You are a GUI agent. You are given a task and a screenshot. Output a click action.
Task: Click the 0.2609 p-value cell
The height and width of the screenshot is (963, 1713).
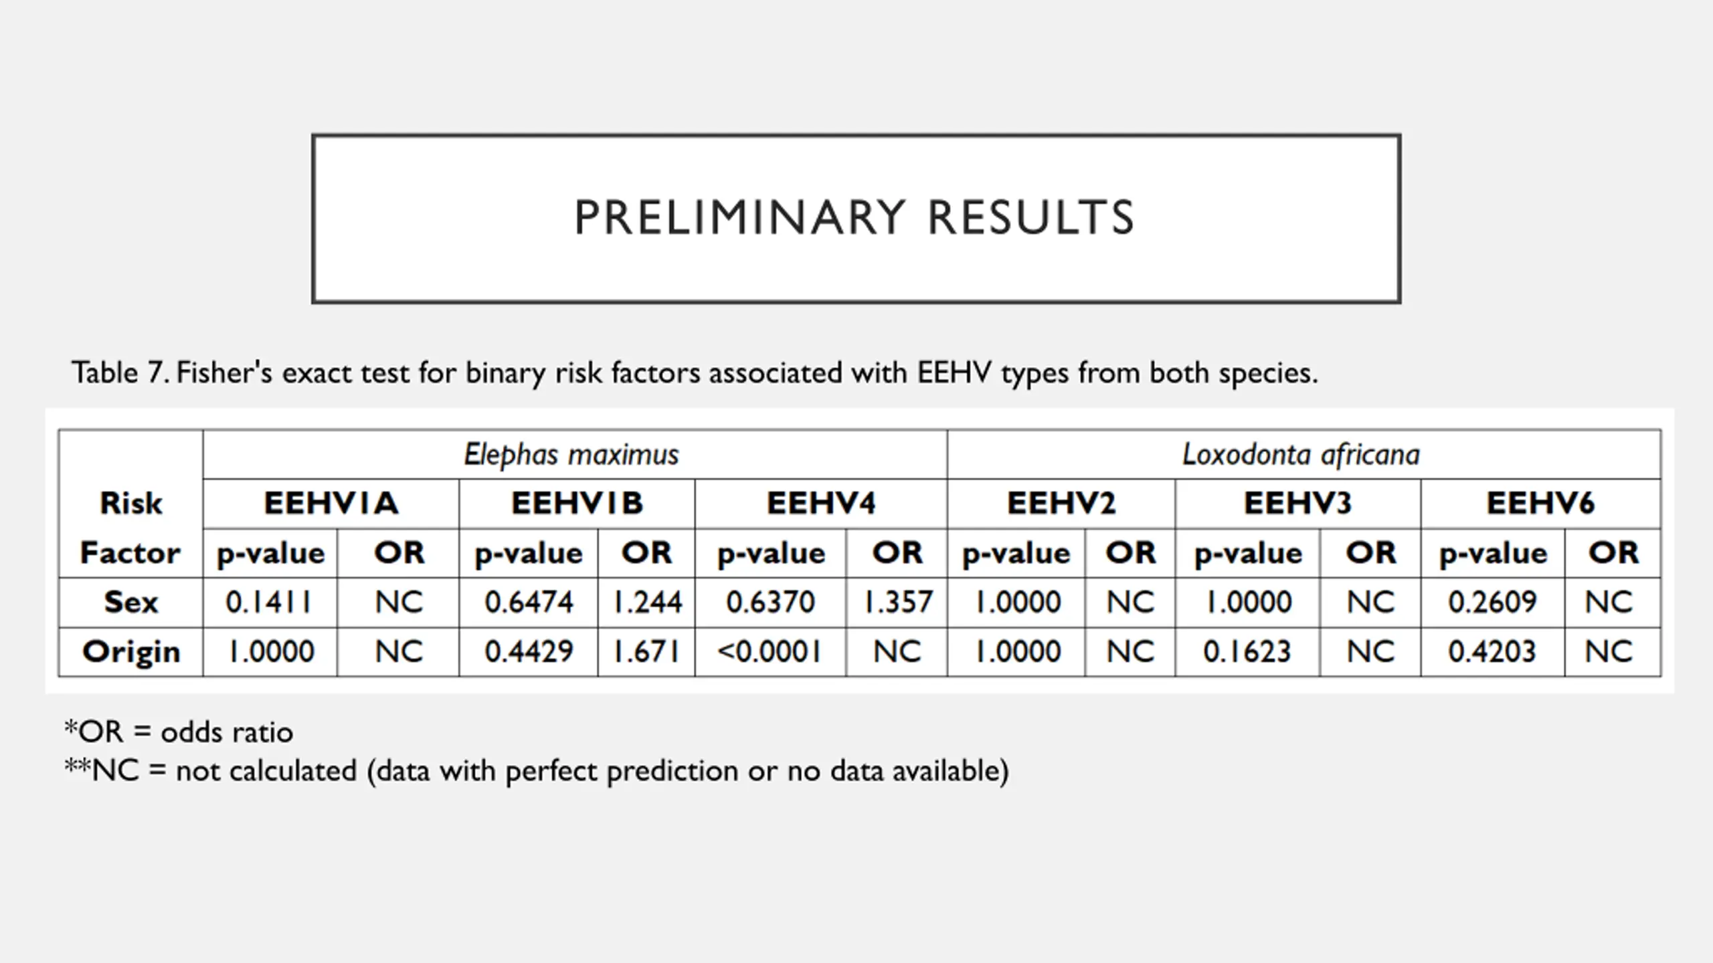coord(1493,603)
